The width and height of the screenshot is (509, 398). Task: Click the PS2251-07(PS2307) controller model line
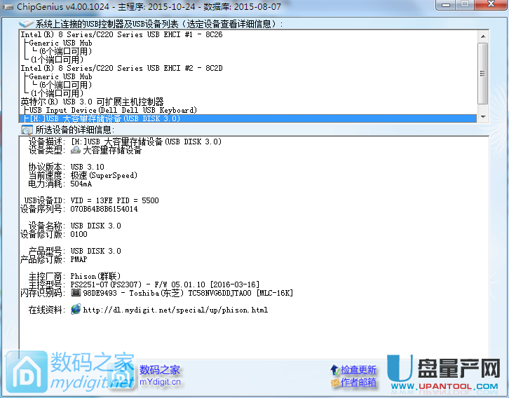coord(165,284)
